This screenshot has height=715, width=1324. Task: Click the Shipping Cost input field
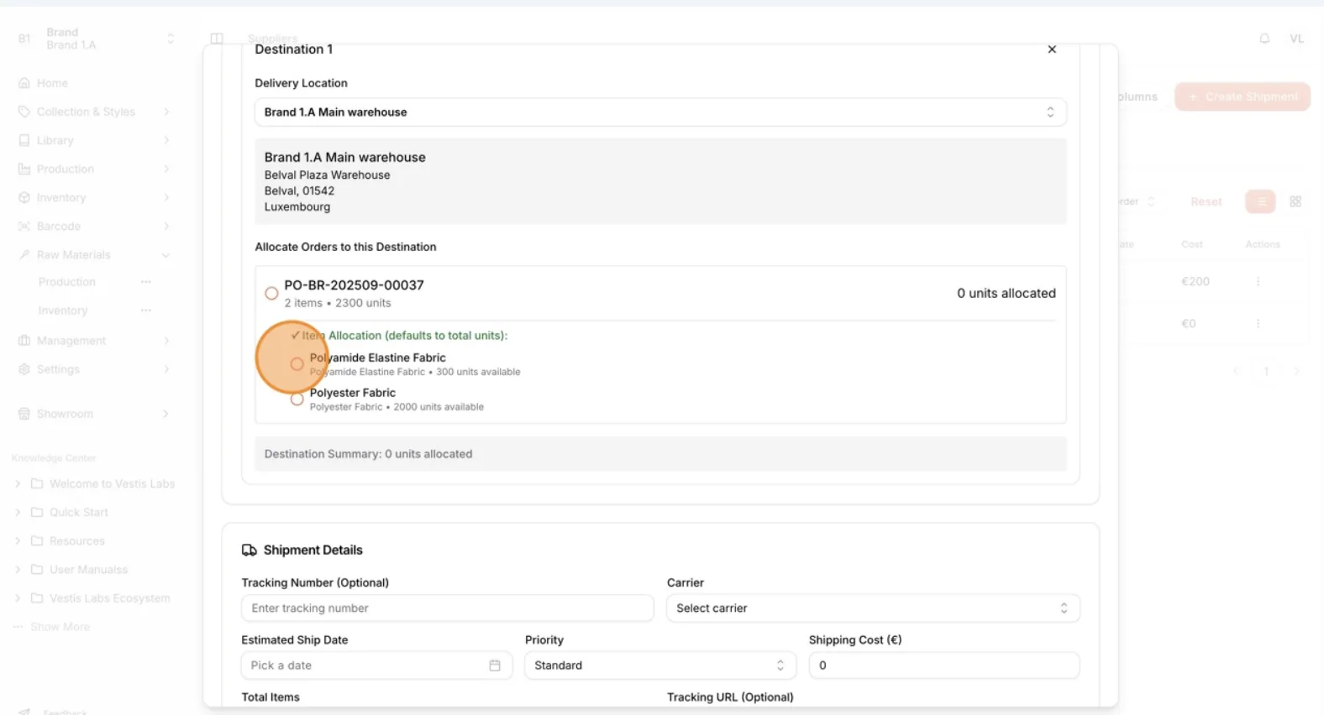click(944, 665)
